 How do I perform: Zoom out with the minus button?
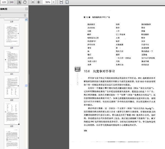tap(33, 2)
